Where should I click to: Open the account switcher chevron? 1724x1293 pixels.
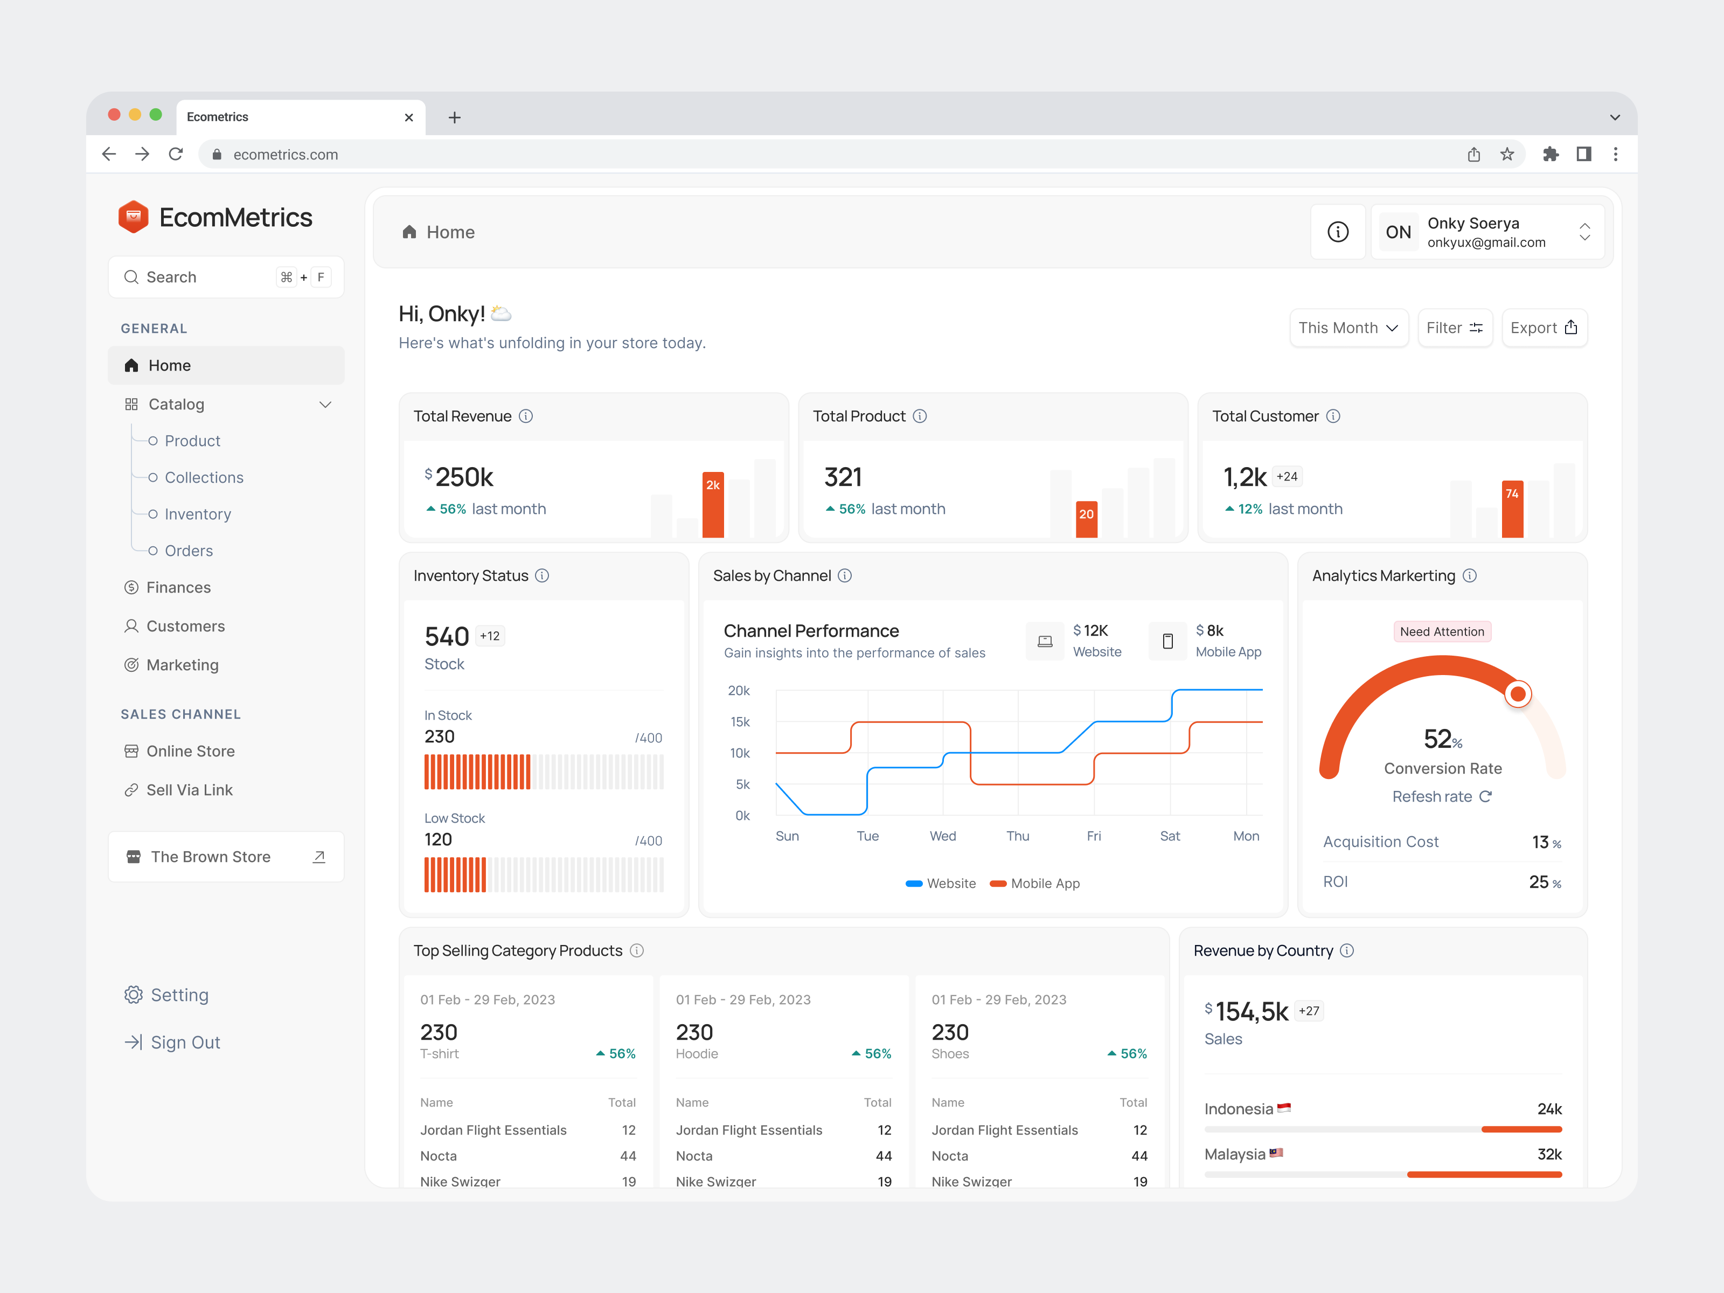(1585, 232)
